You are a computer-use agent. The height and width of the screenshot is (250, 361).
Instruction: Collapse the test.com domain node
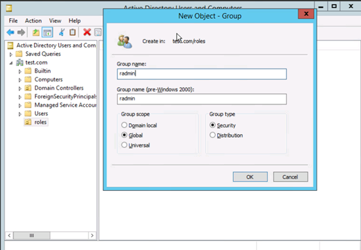pyautogui.click(x=11, y=62)
